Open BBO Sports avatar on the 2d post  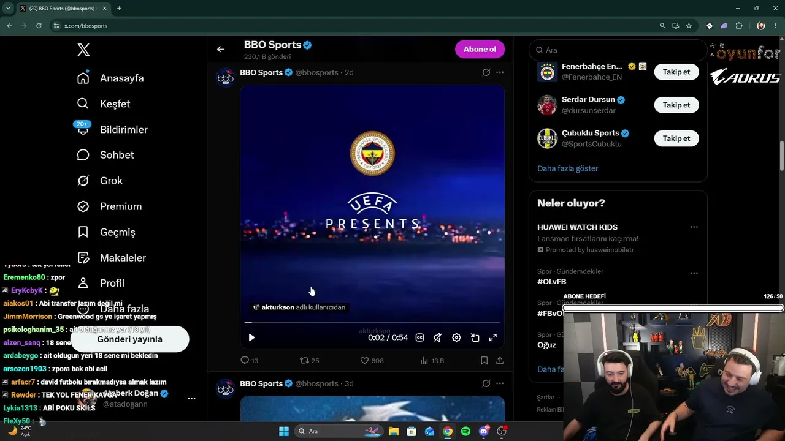pyautogui.click(x=226, y=78)
